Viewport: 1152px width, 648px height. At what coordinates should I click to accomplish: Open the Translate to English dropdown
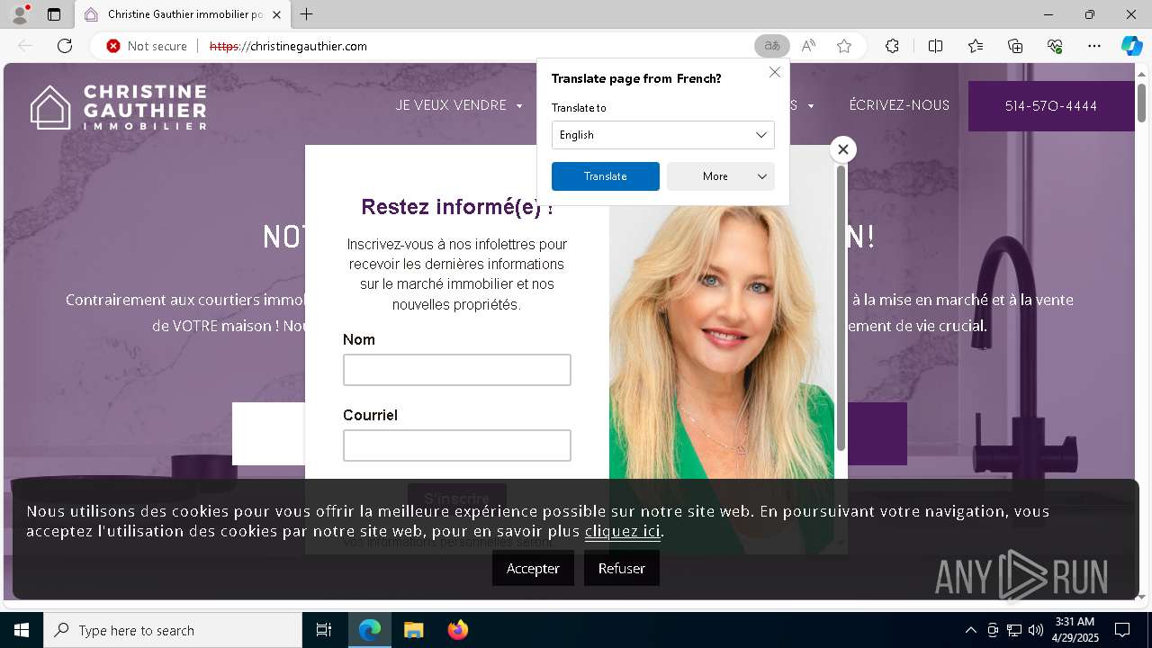click(663, 135)
